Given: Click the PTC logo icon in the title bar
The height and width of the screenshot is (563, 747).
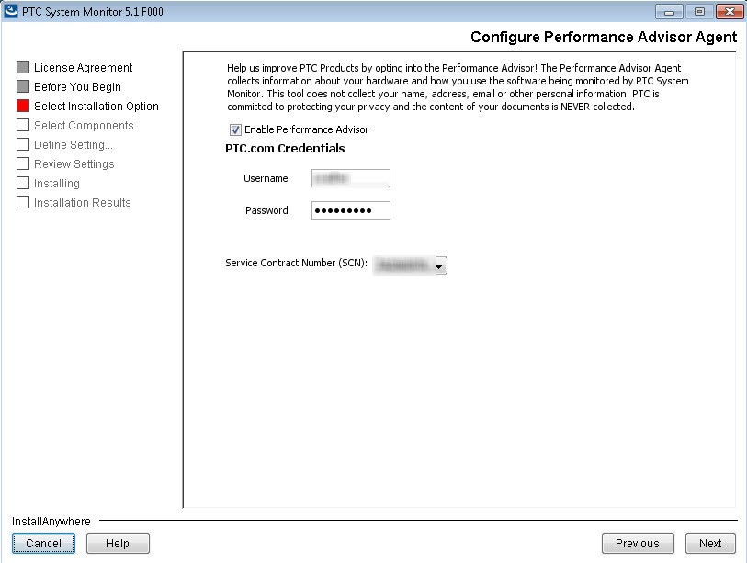Looking at the screenshot, I should click(x=11, y=11).
